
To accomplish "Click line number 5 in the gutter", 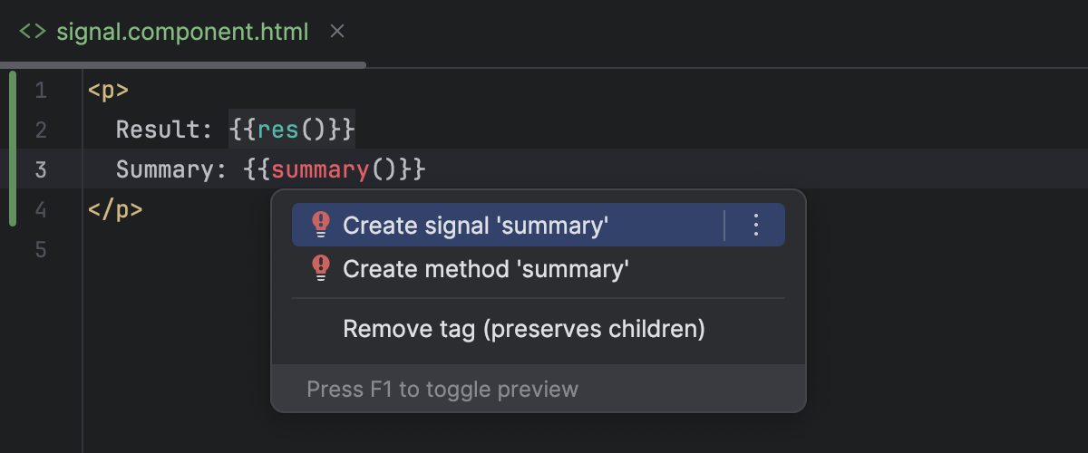I will click(x=41, y=249).
